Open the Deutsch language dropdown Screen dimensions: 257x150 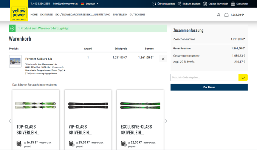[92, 4]
